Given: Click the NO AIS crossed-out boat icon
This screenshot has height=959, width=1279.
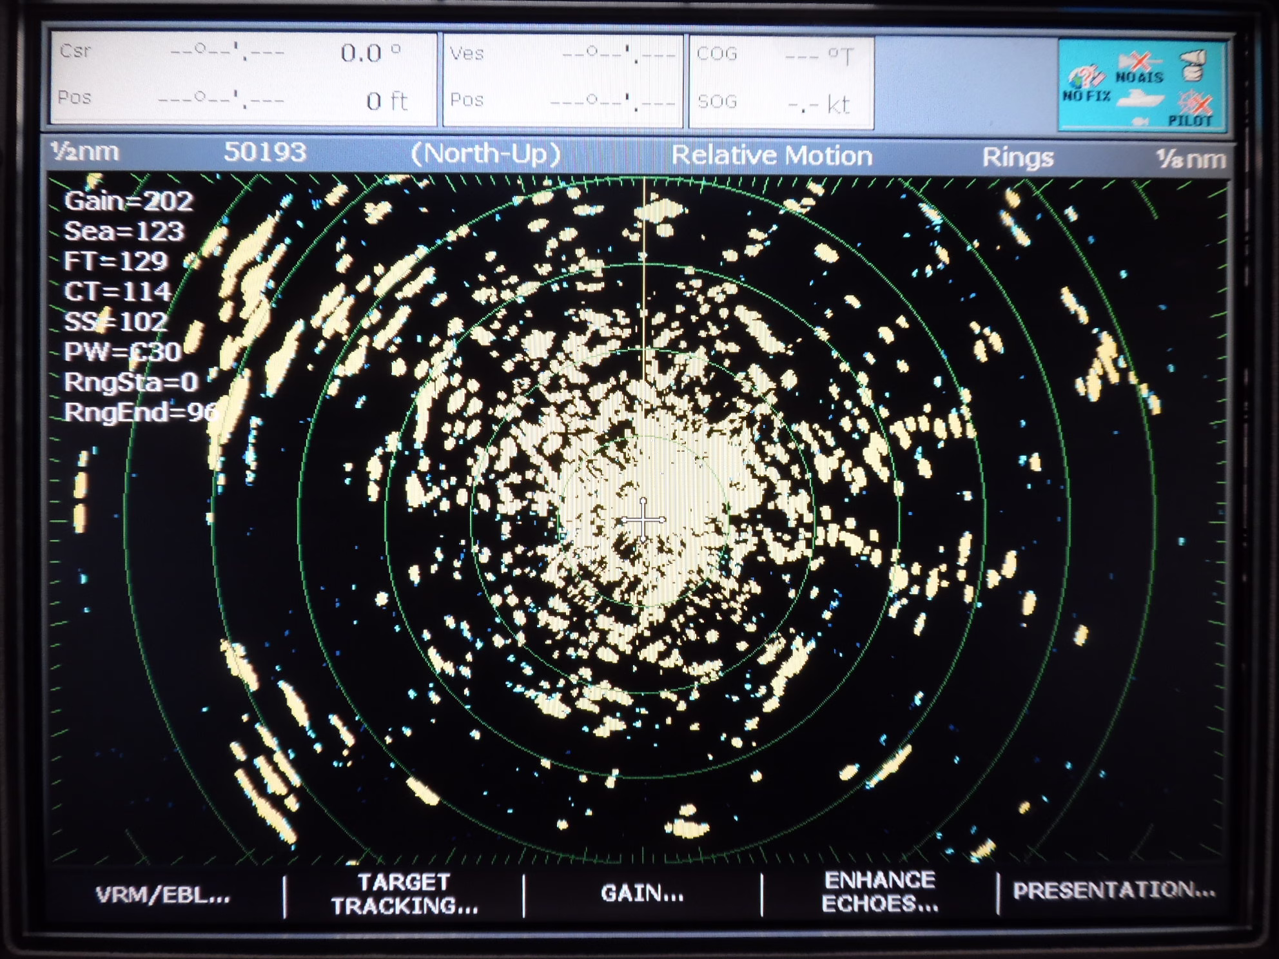Looking at the screenshot, I should point(1140,68).
